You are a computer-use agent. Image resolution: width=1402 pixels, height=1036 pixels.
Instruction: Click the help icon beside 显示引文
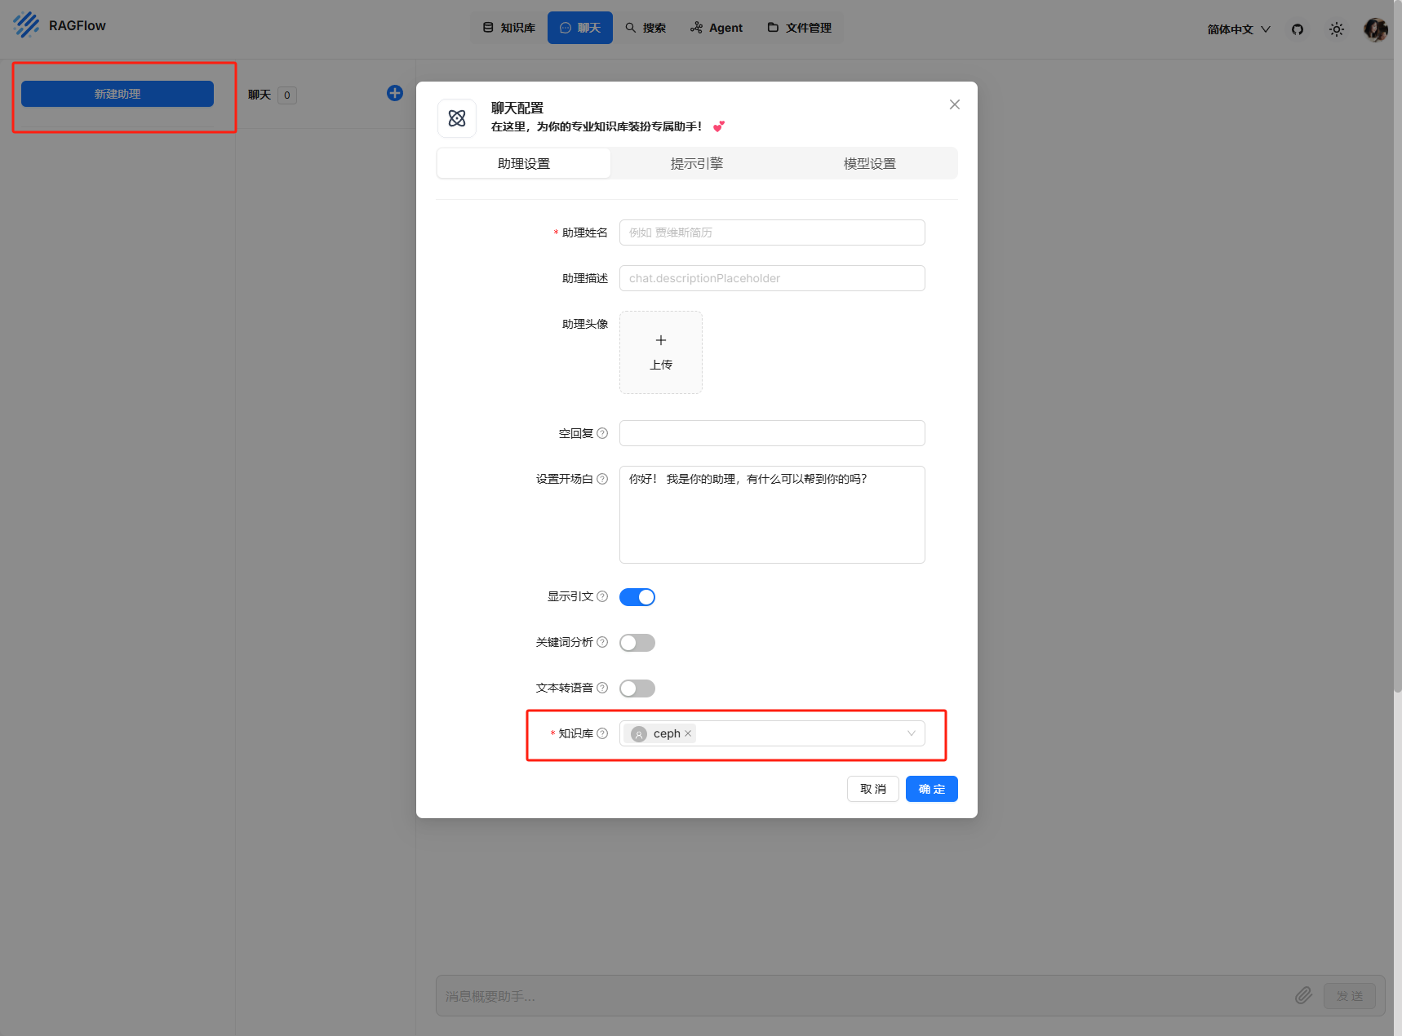[x=602, y=596]
